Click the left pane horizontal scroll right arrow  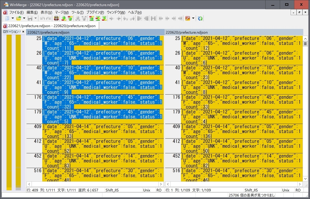pyautogui.click(x=161, y=184)
